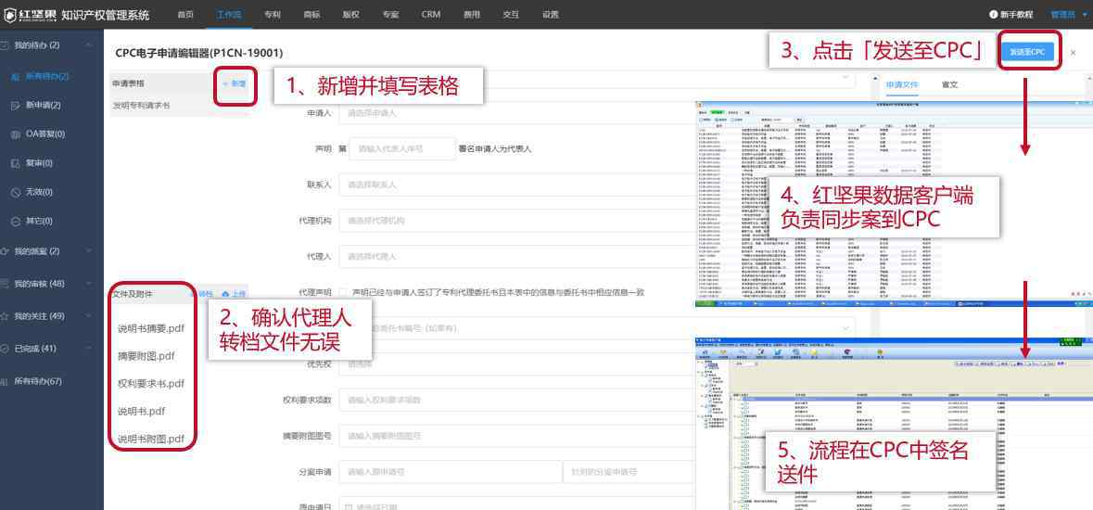Open 摘要附图.pdf file
The width and height of the screenshot is (1093, 510).
pyautogui.click(x=146, y=356)
